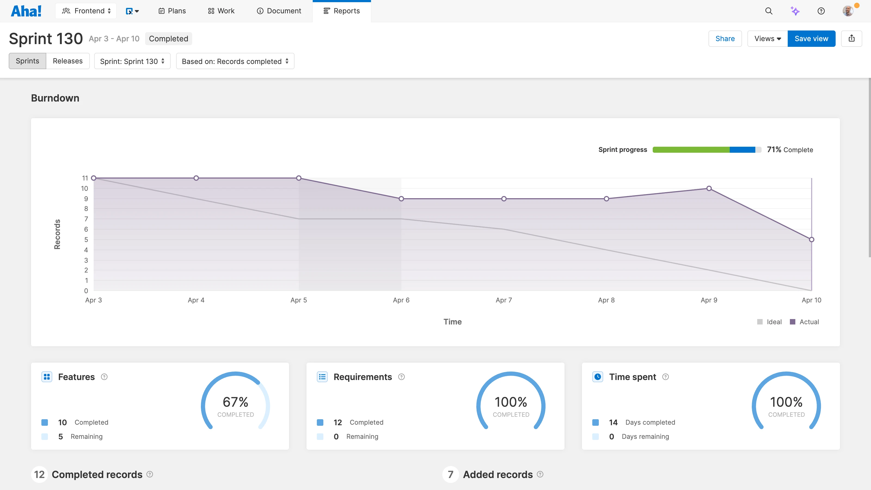Image resolution: width=871 pixels, height=490 pixels.
Task: Click the Time spent help icon
Action: [x=665, y=377]
